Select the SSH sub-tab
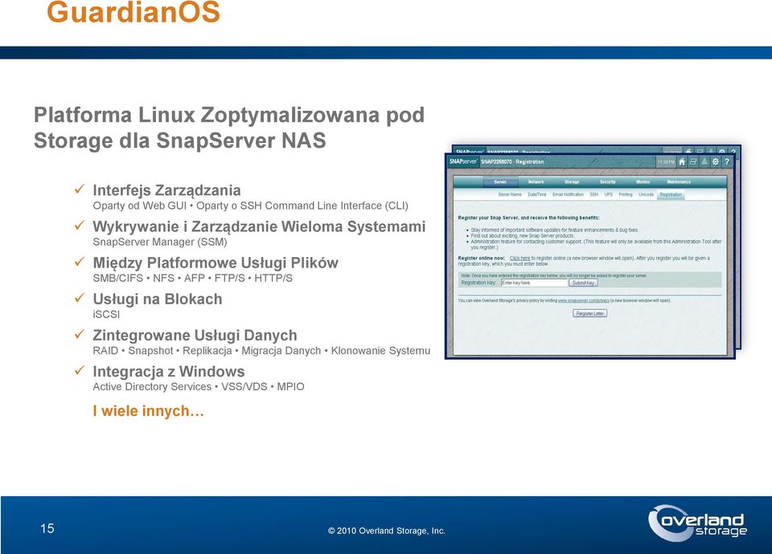Viewport: 772px width, 554px height. pyautogui.click(x=594, y=194)
